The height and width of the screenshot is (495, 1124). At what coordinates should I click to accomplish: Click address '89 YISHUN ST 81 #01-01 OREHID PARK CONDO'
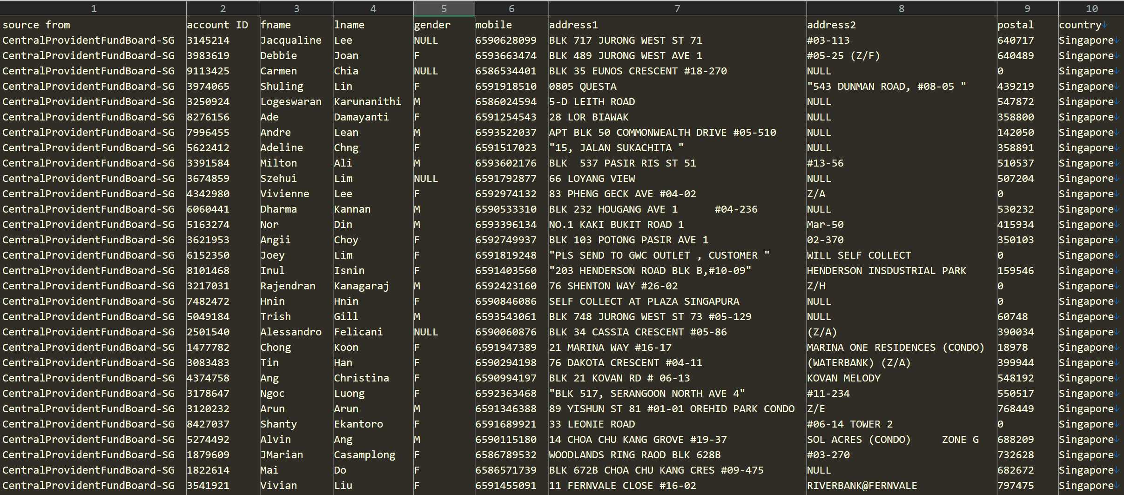pos(672,409)
